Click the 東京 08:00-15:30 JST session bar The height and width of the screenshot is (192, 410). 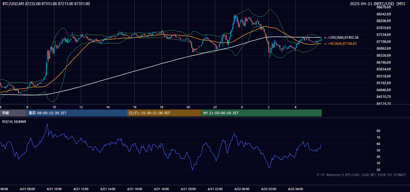(77, 113)
